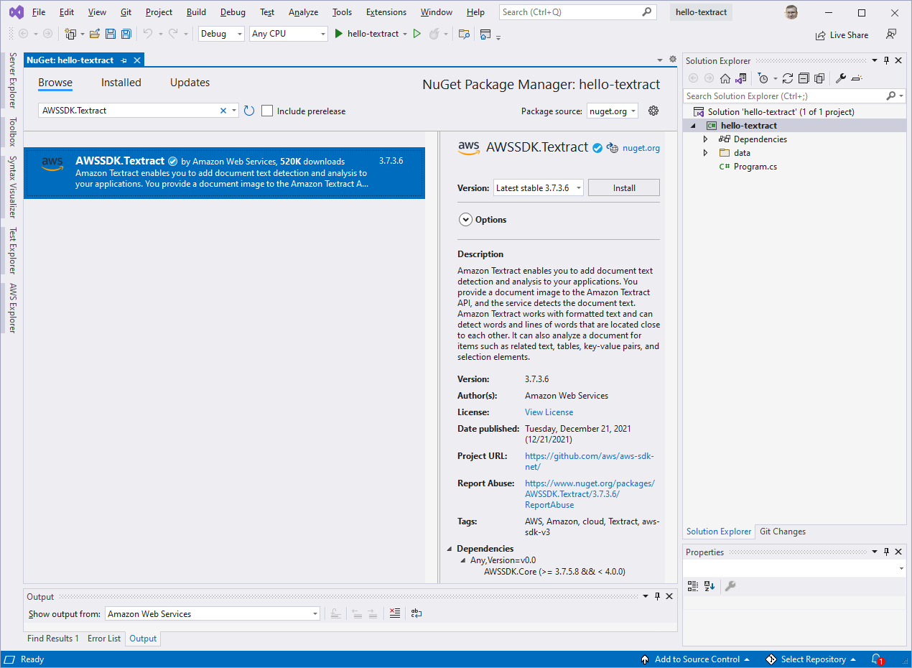
Task: Install the AWSSDK.Textract package
Action: pos(624,187)
